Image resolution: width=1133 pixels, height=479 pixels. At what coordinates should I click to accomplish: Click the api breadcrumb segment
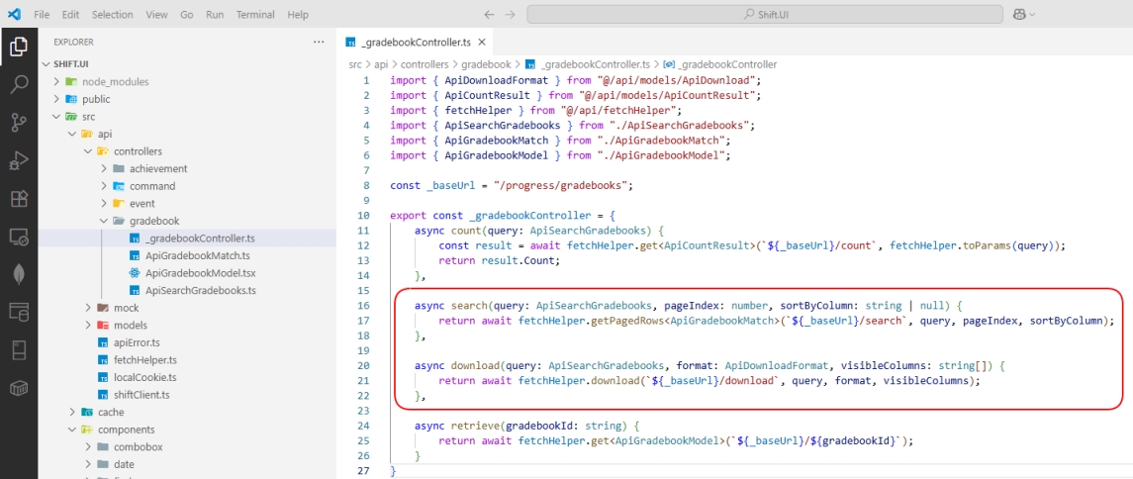pyautogui.click(x=382, y=64)
